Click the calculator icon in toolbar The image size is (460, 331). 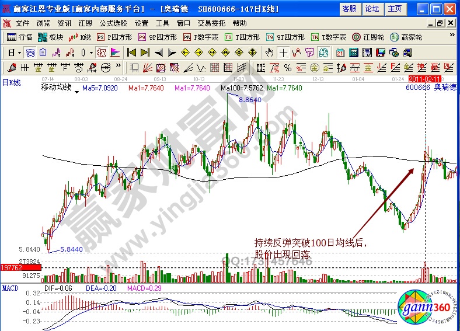coord(353,52)
